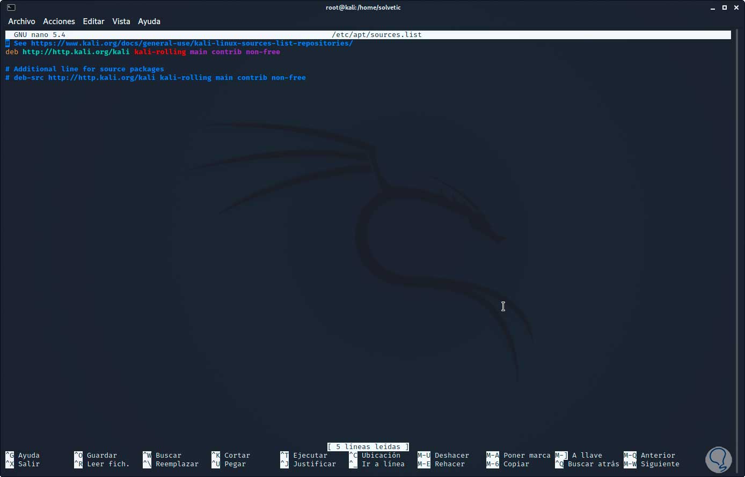Click the orange 'deb' keyword
The image size is (745, 477).
pyautogui.click(x=12, y=52)
